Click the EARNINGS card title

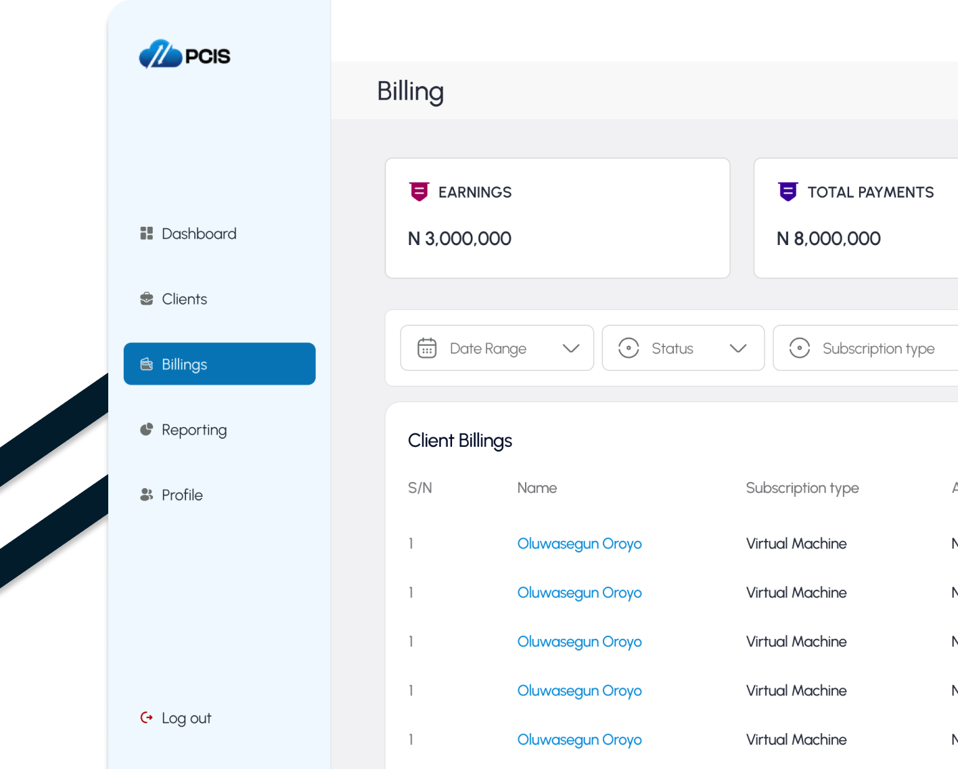(x=475, y=192)
